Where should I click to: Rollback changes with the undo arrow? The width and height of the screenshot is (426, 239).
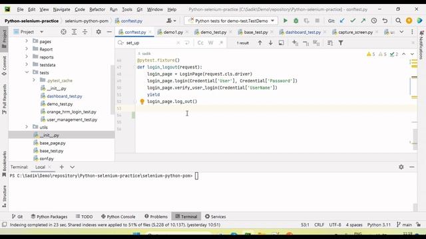[x=385, y=21]
